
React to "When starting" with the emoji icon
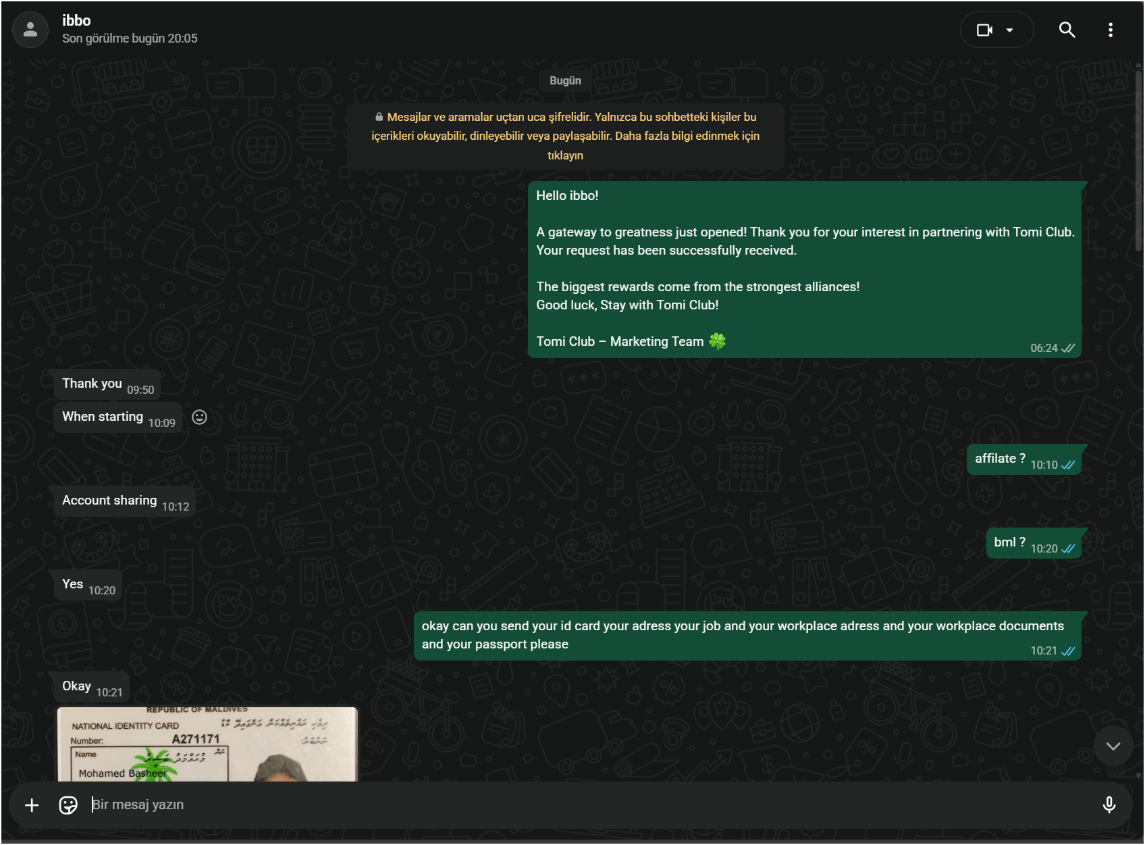tap(199, 417)
